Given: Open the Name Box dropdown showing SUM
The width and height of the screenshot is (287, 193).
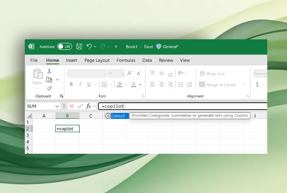Looking at the screenshot, I should click(x=57, y=106).
